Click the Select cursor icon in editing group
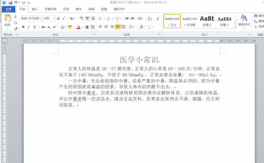This screenshot has width=264, height=163. (256, 26)
